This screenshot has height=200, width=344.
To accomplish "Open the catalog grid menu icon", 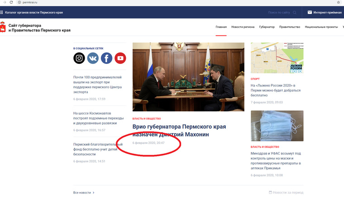I will (x=1, y=12).
